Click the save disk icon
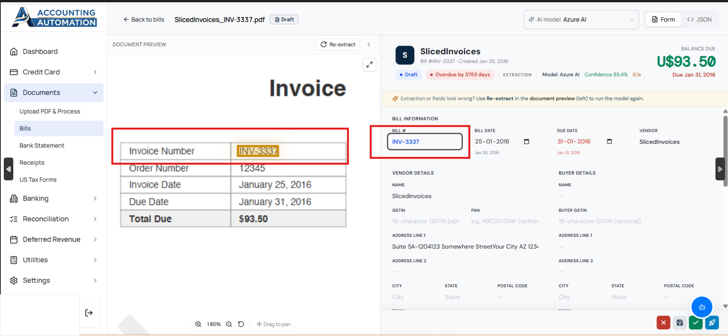The height and width of the screenshot is (336, 728). click(680, 323)
